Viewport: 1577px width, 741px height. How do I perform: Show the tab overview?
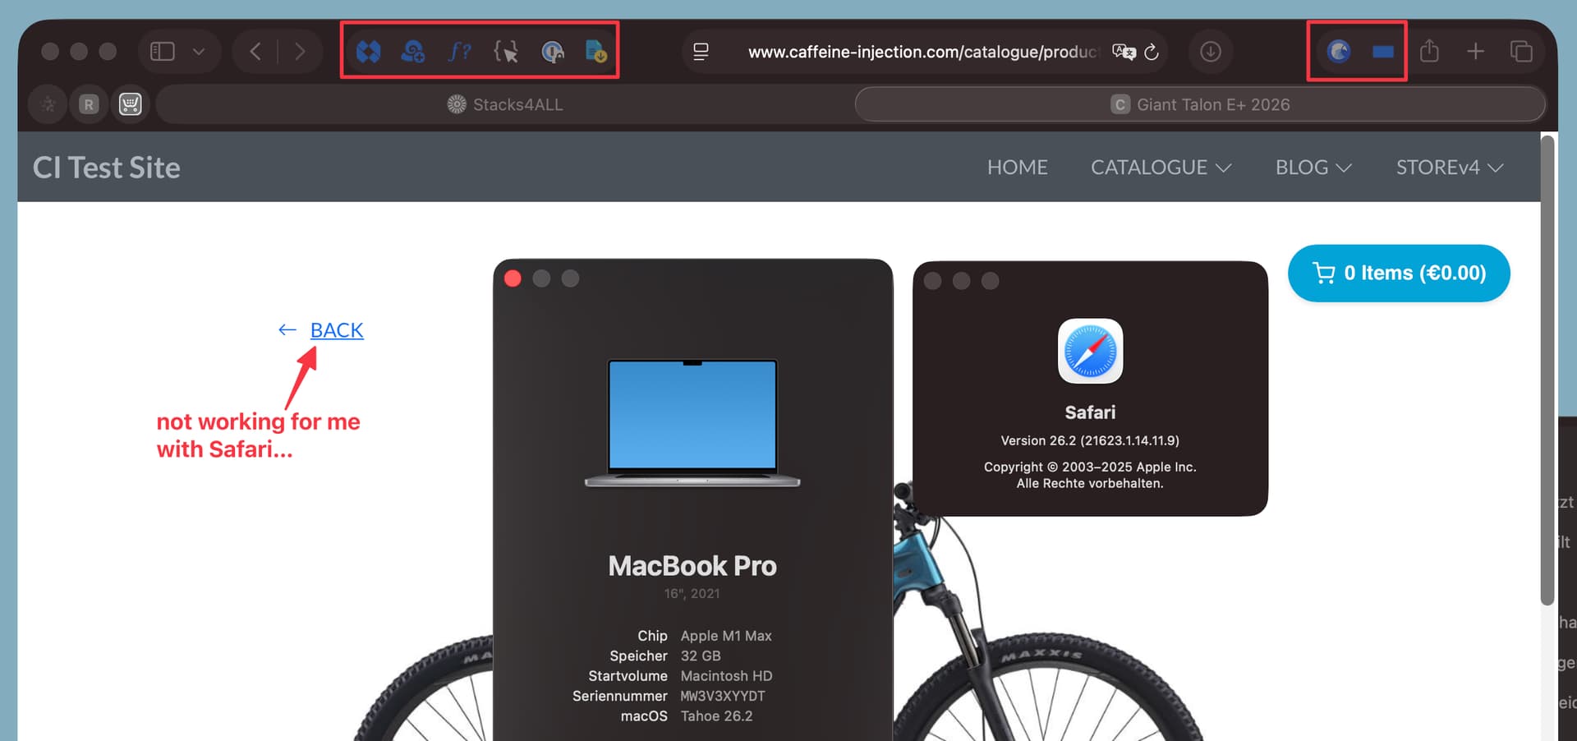1521,51
